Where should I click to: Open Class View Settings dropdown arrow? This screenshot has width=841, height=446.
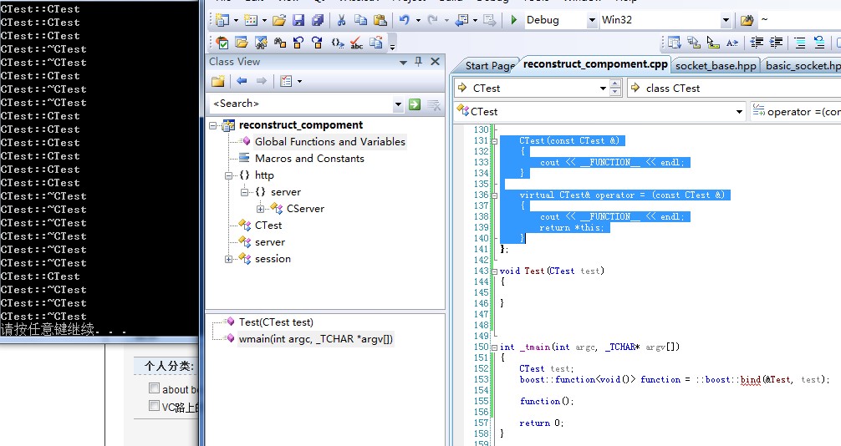pos(299,82)
